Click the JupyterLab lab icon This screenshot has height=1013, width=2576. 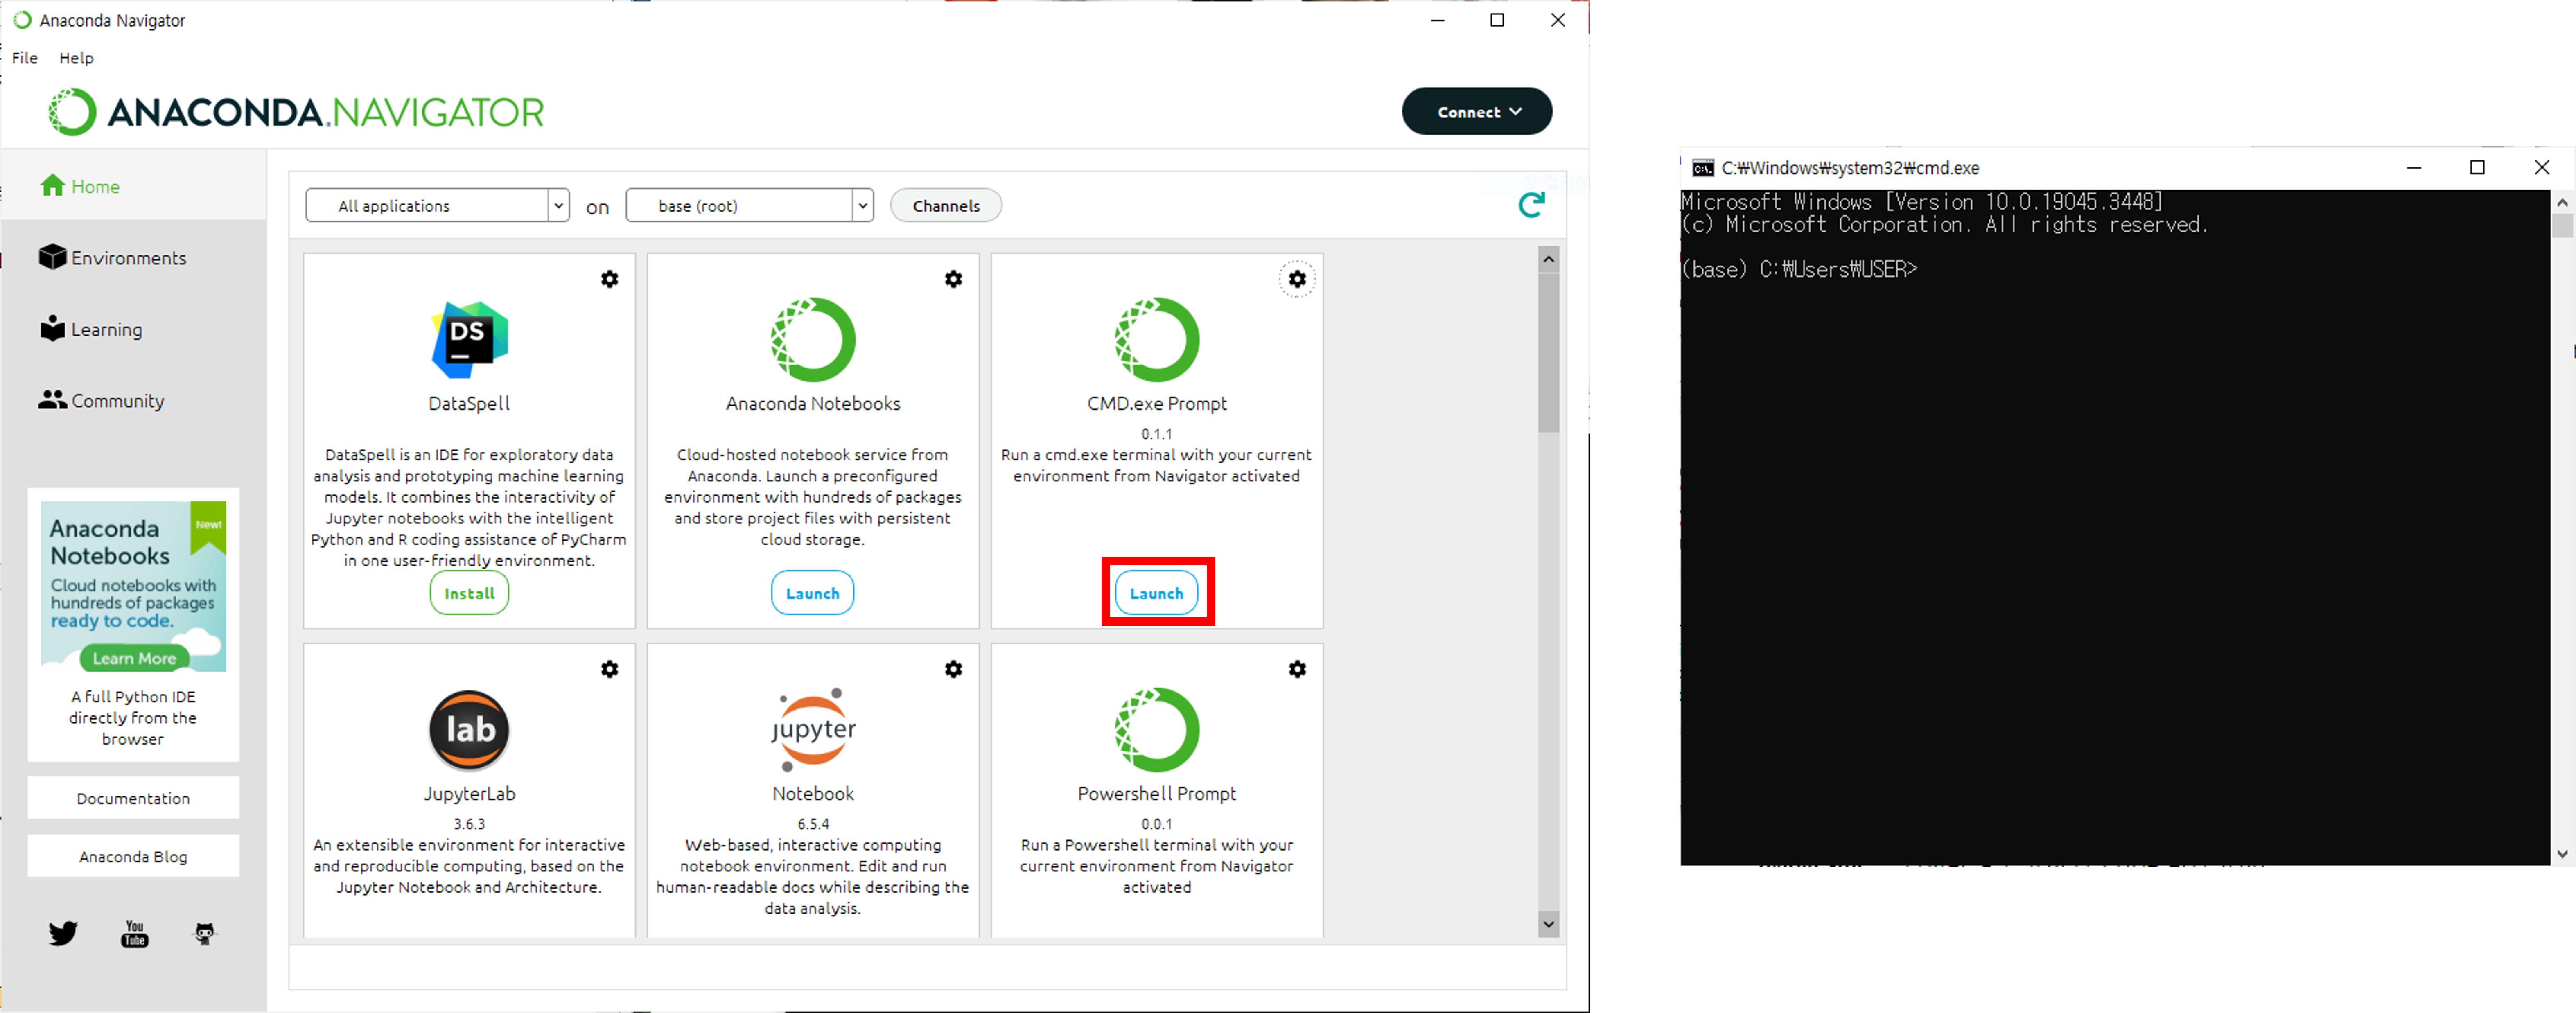click(x=469, y=730)
